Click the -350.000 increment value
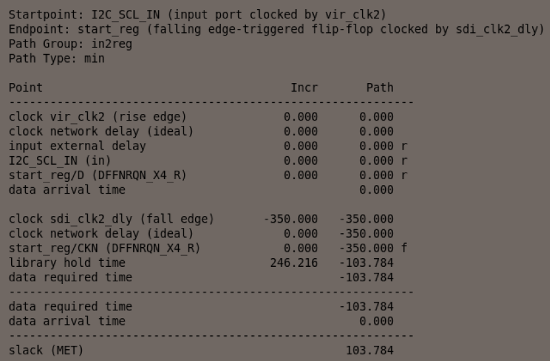Viewport: 550px width, 361px height. pos(290,219)
